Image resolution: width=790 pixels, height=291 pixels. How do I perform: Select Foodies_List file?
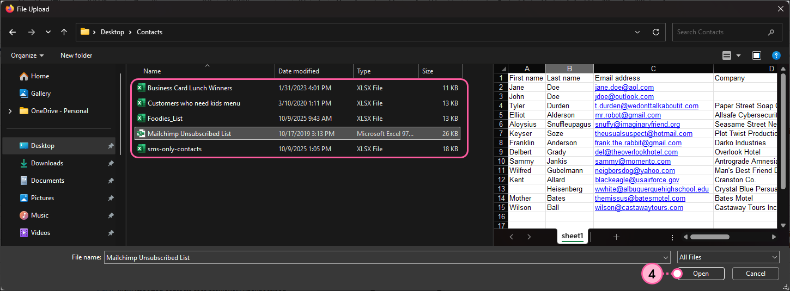click(297, 119)
